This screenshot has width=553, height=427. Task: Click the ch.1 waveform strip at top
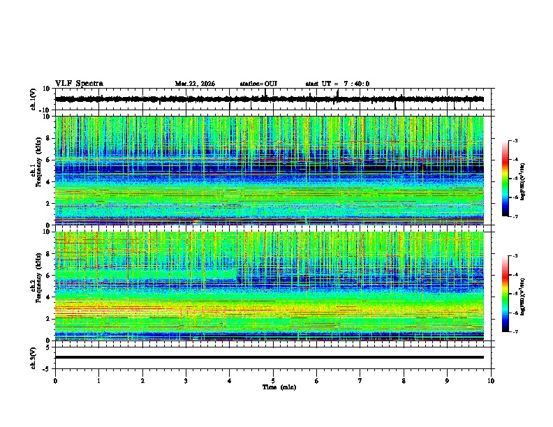[x=270, y=99]
